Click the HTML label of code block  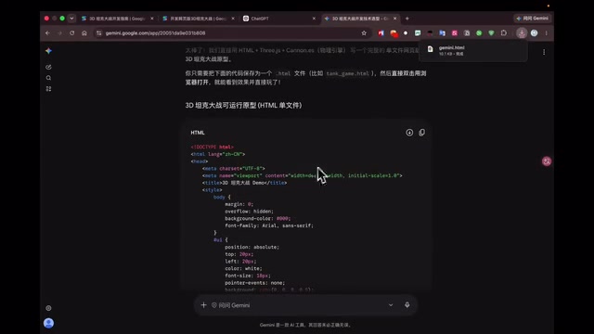click(x=198, y=133)
